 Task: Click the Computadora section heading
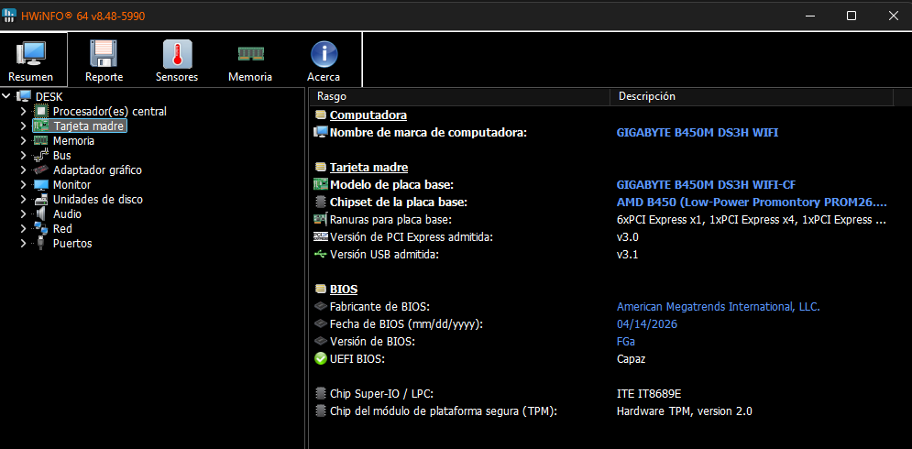coord(368,115)
